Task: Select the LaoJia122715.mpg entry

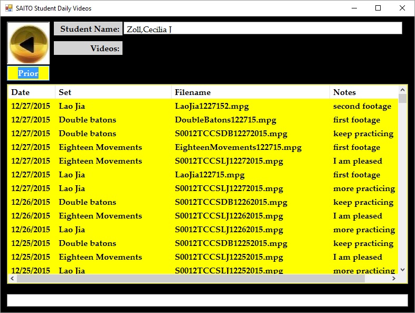Action: pos(209,175)
